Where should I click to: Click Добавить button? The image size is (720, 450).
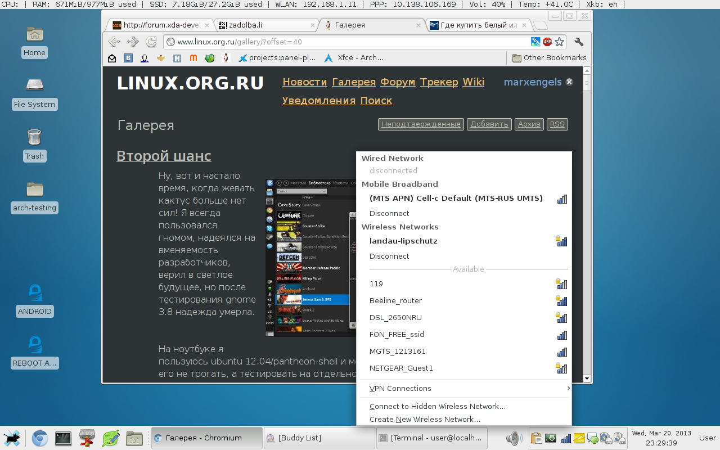coord(489,124)
